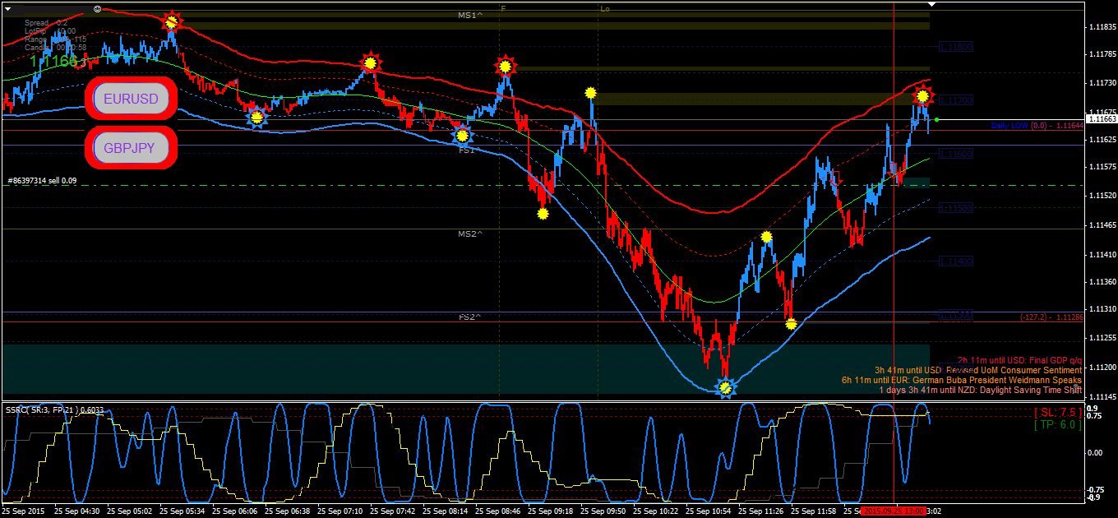Click the NZD Daylight Saving Time Shift line
The width and height of the screenshot is (1118, 518).
pos(980,391)
